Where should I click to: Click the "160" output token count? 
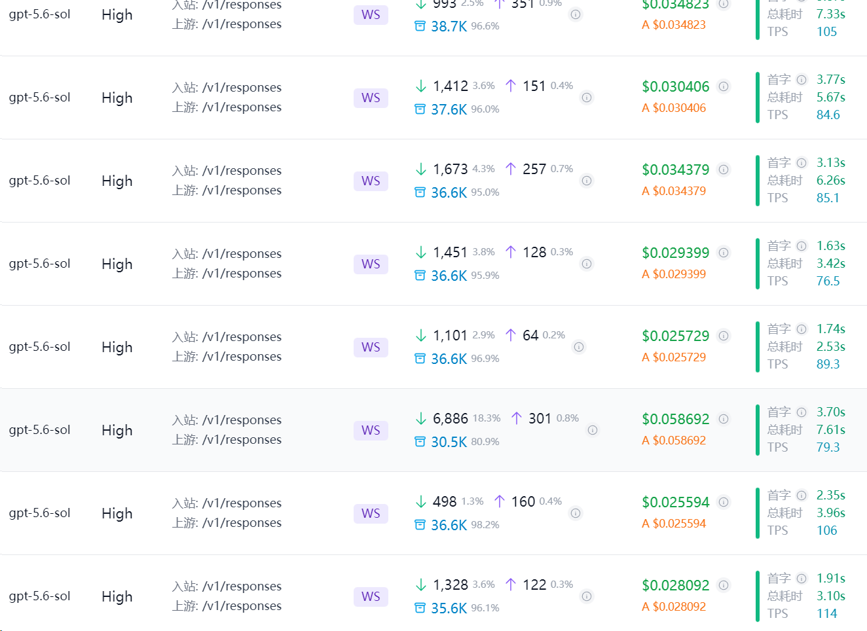pos(523,502)
